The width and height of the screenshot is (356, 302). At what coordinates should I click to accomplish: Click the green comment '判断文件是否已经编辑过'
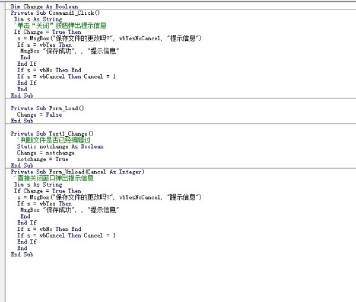(54, 140)
